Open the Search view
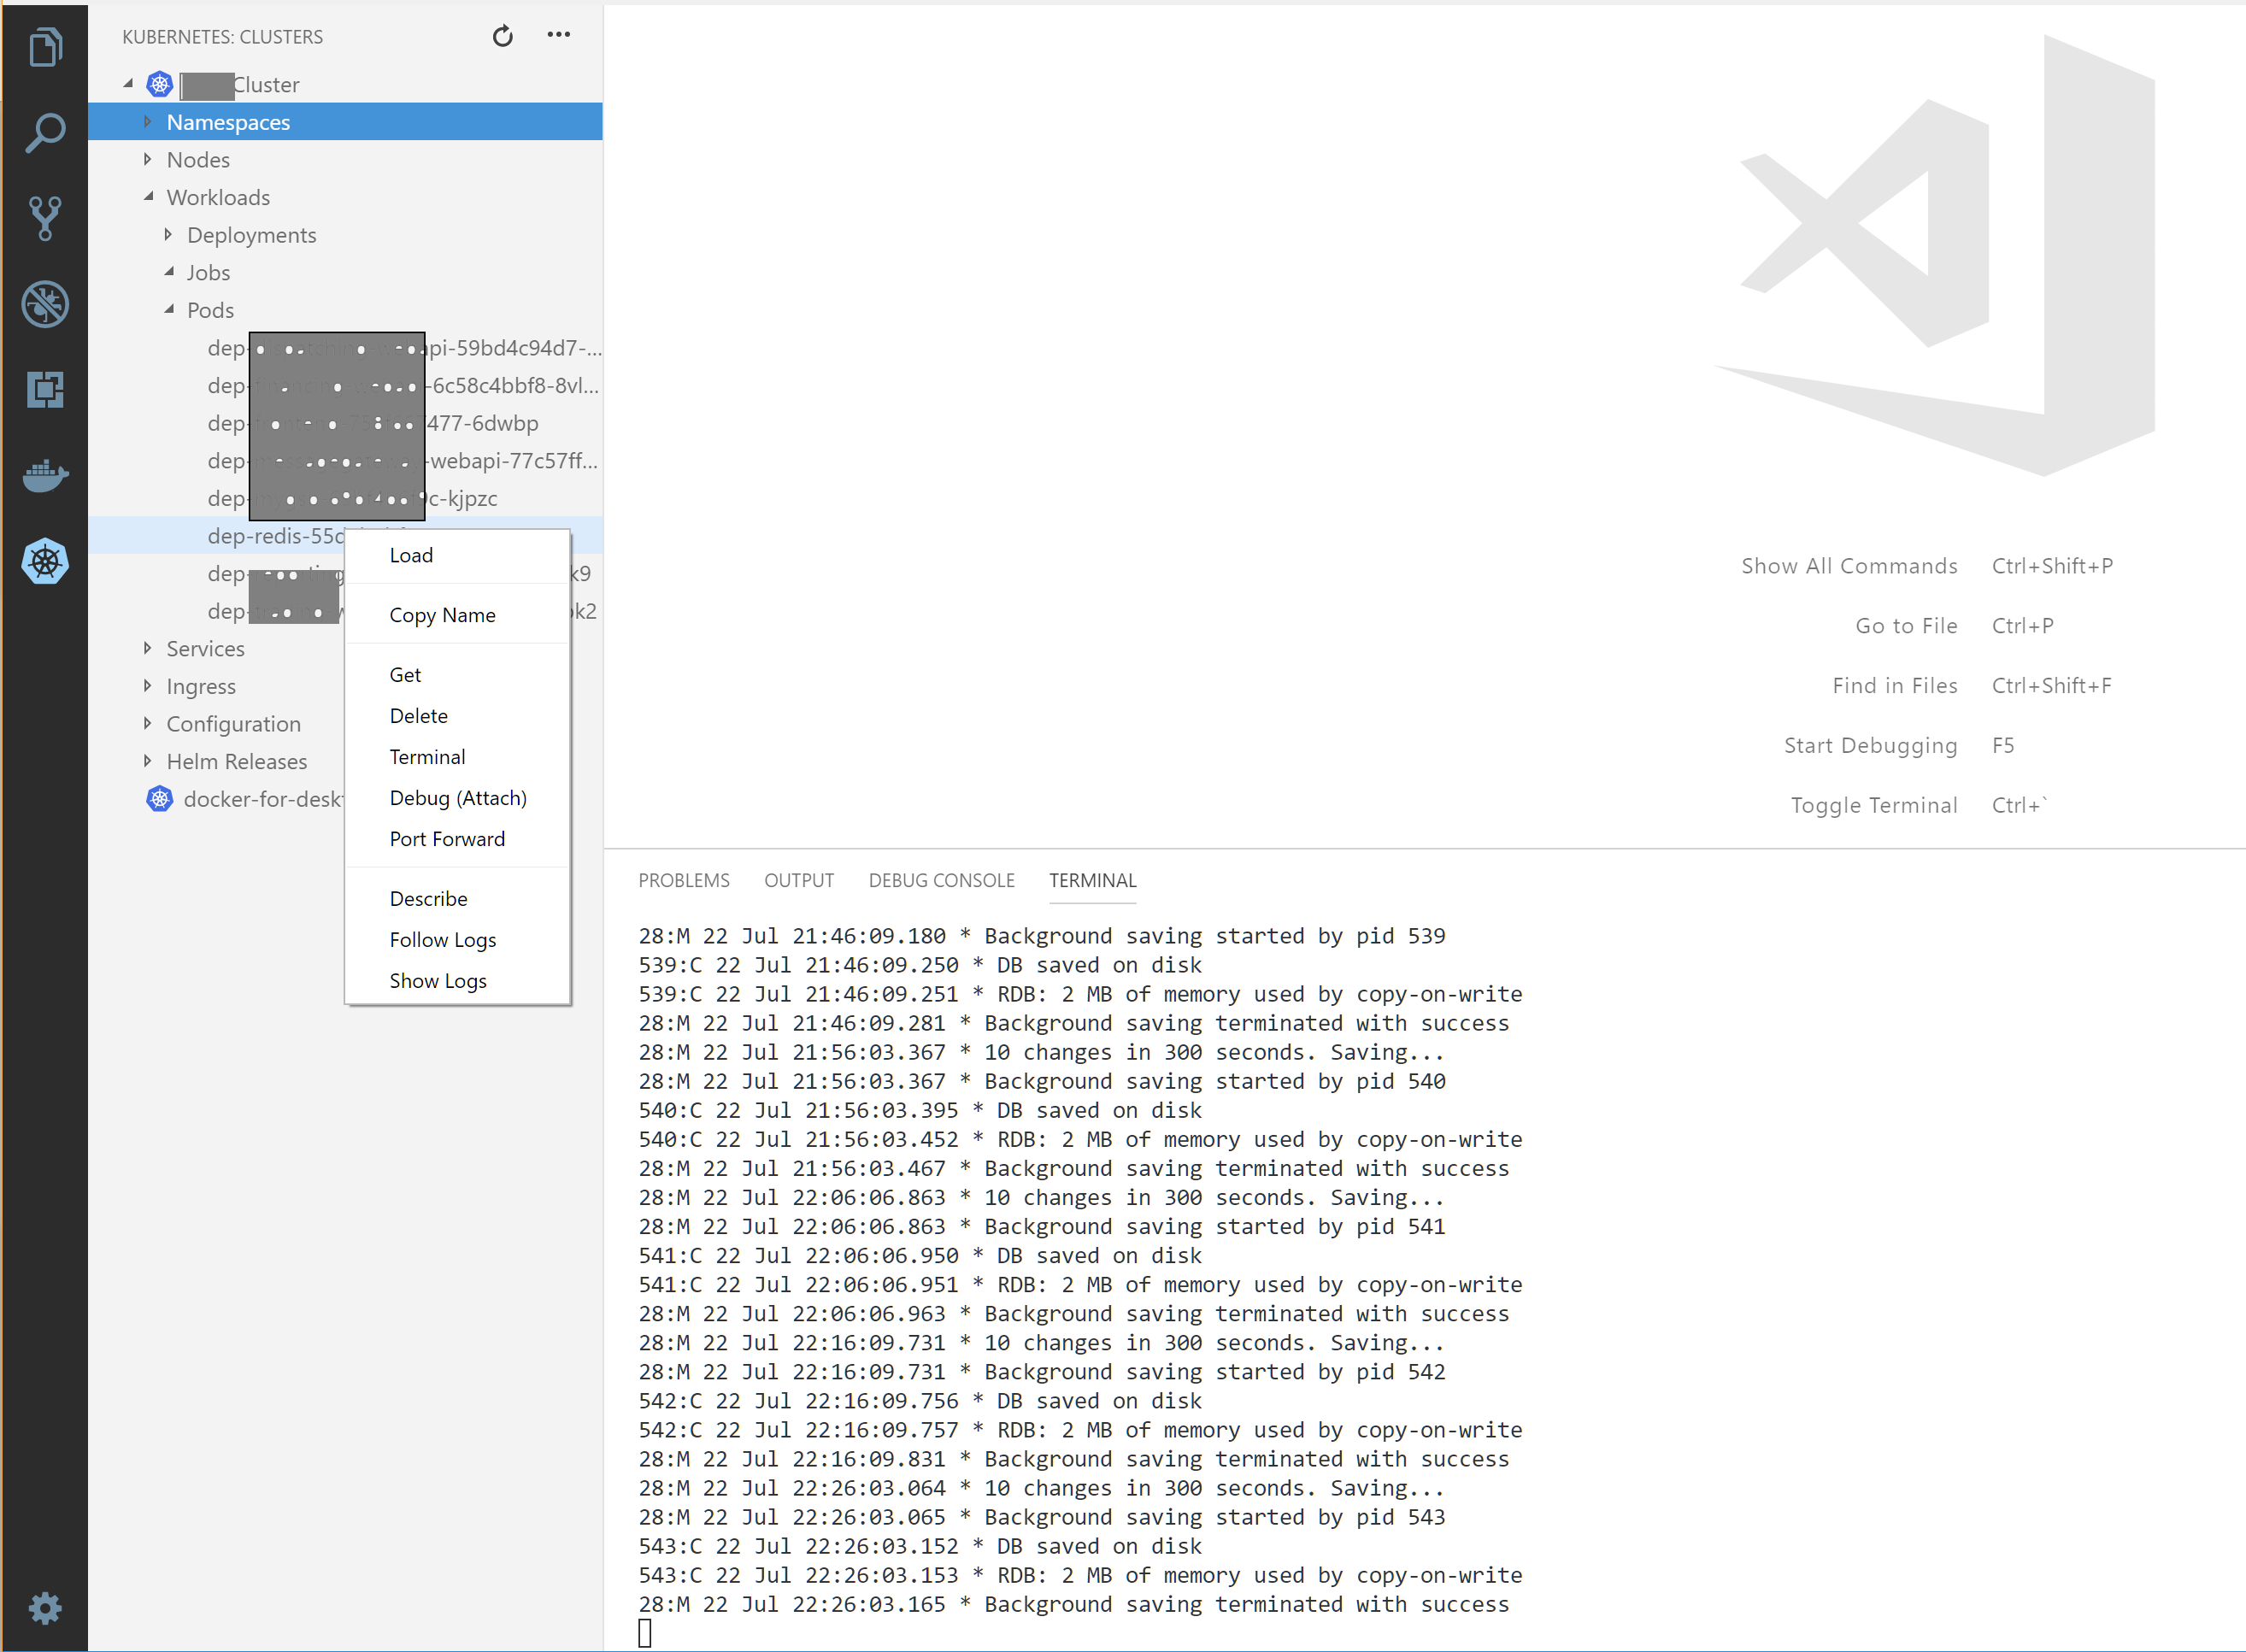Viewport: 2246px width, 1652px height. click(x=45, y=131)
